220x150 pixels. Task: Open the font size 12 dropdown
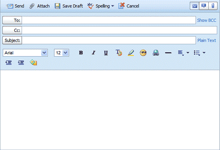tap(65, 53)
